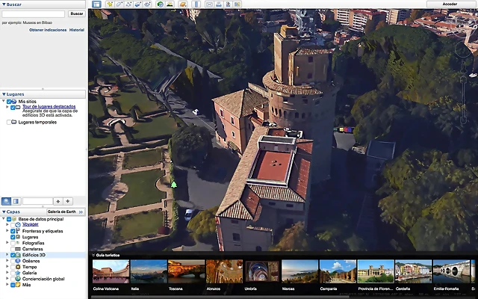Click the panel toggle icon beside the magnifier
Image resolution: width=478 pixels, height=299 pixels.
pos(16,201)
